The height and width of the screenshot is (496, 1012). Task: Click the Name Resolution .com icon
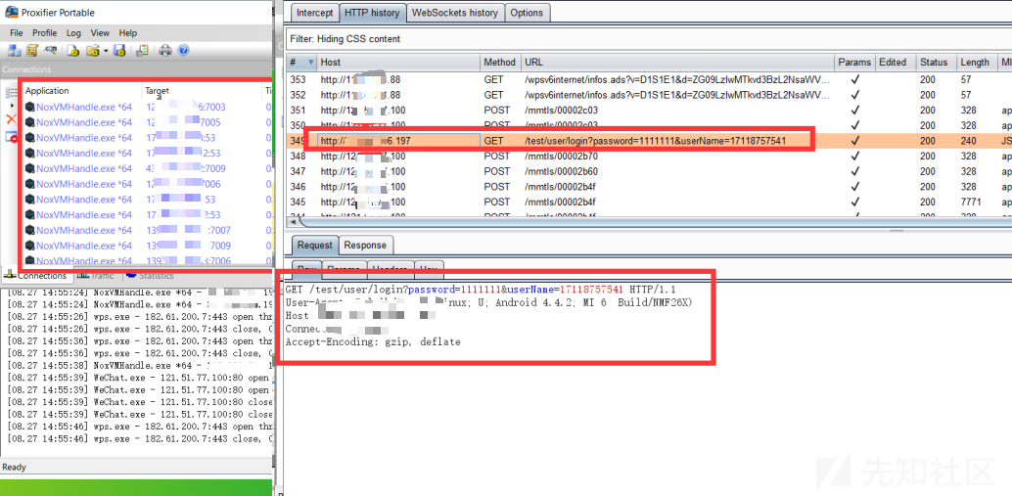coord(51,51)
